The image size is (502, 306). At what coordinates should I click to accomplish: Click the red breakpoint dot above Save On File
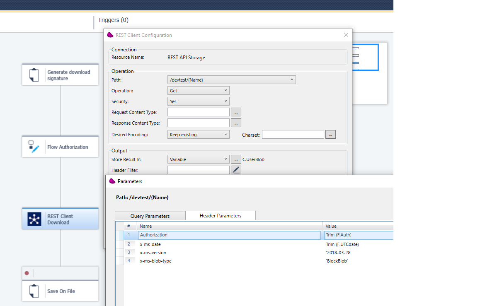tap(27, 272)
